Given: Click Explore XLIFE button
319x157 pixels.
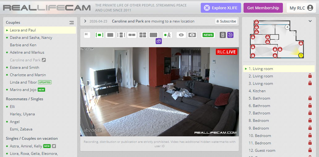Looking at the screenshot, I should 221,8.
